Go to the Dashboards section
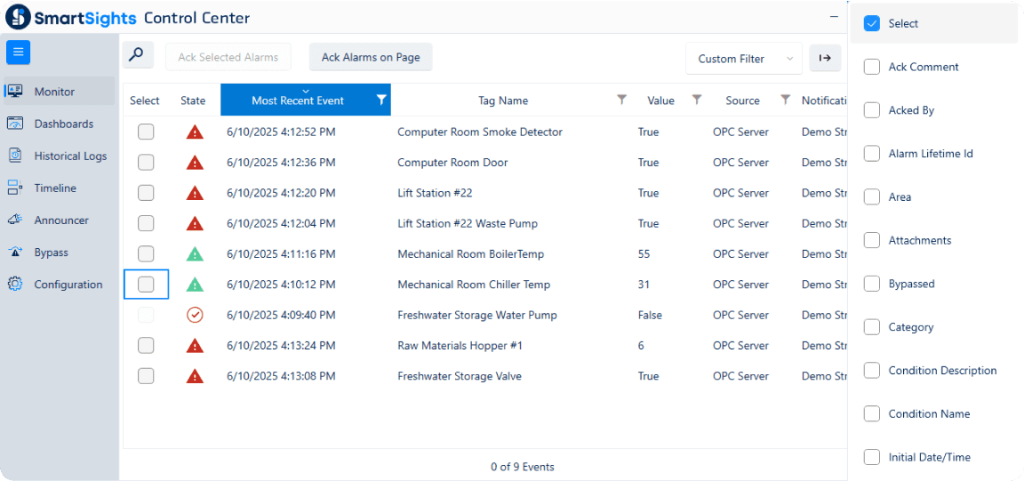1024x481 pixels. (x=63, y=124)
